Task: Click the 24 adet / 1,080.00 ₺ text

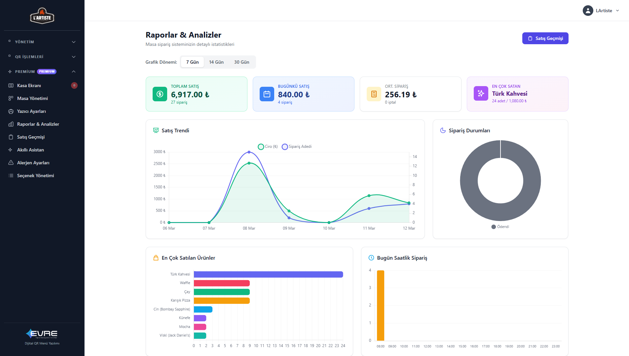Action: click(x=509, y=101)
